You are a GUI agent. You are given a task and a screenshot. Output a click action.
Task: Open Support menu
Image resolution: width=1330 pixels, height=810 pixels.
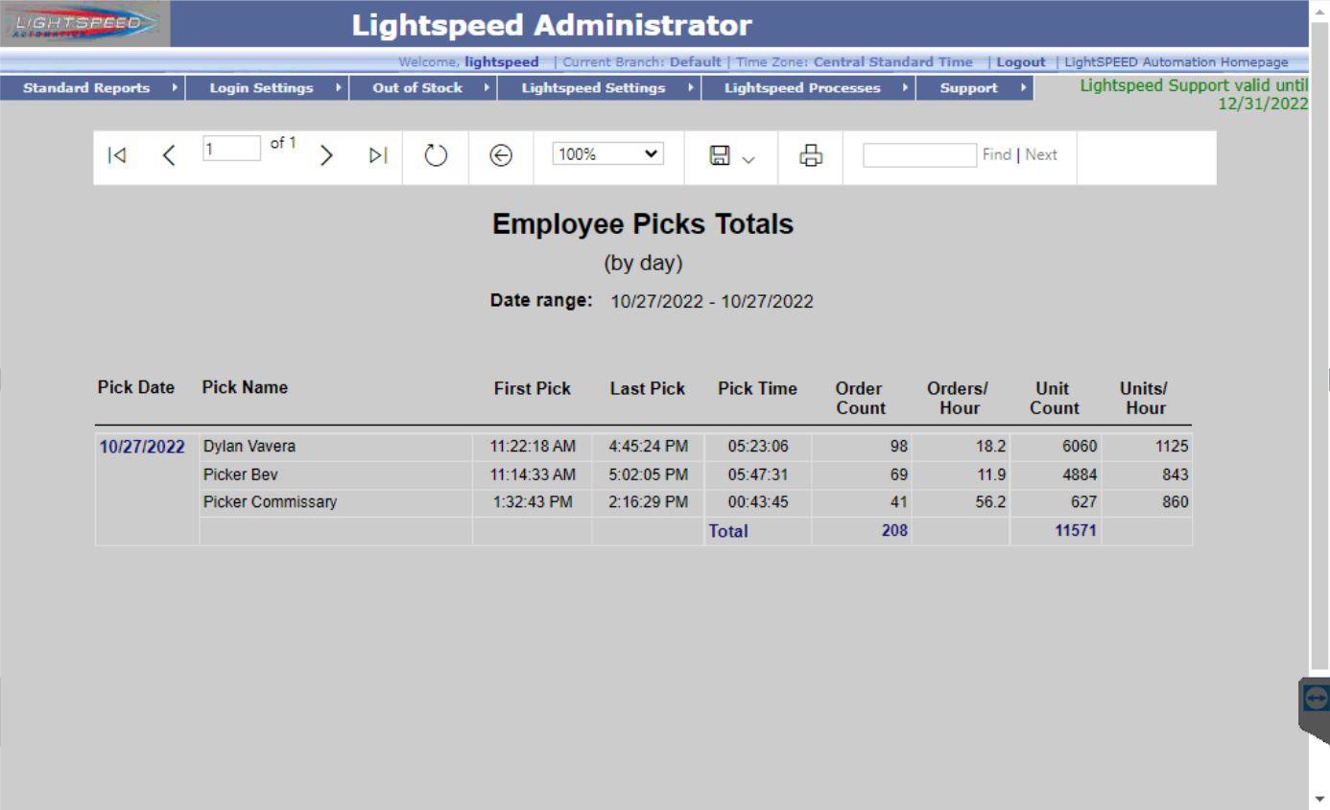click(x=976, y=88)
